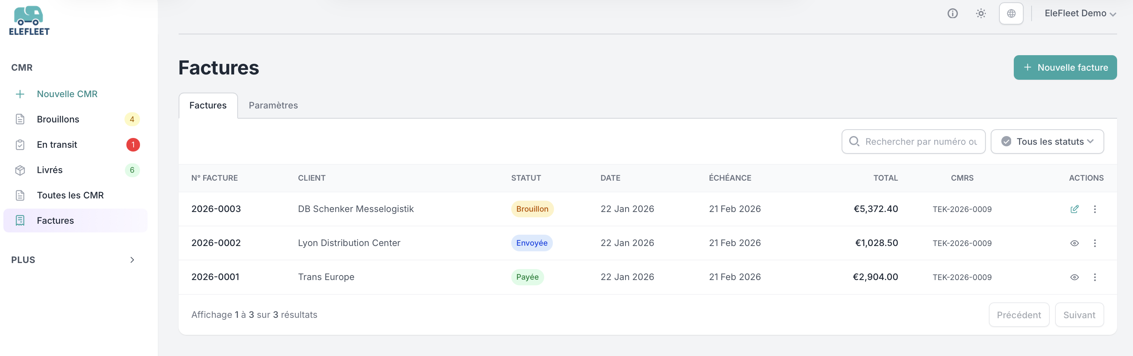Open Brouillons in the sidebar
The image size is (1133, 356).
click(x=58, y=119)
